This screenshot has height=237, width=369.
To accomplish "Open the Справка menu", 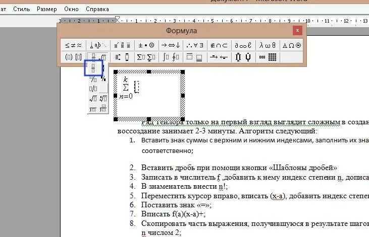I will pyautogui.click(x=97, y=9).
